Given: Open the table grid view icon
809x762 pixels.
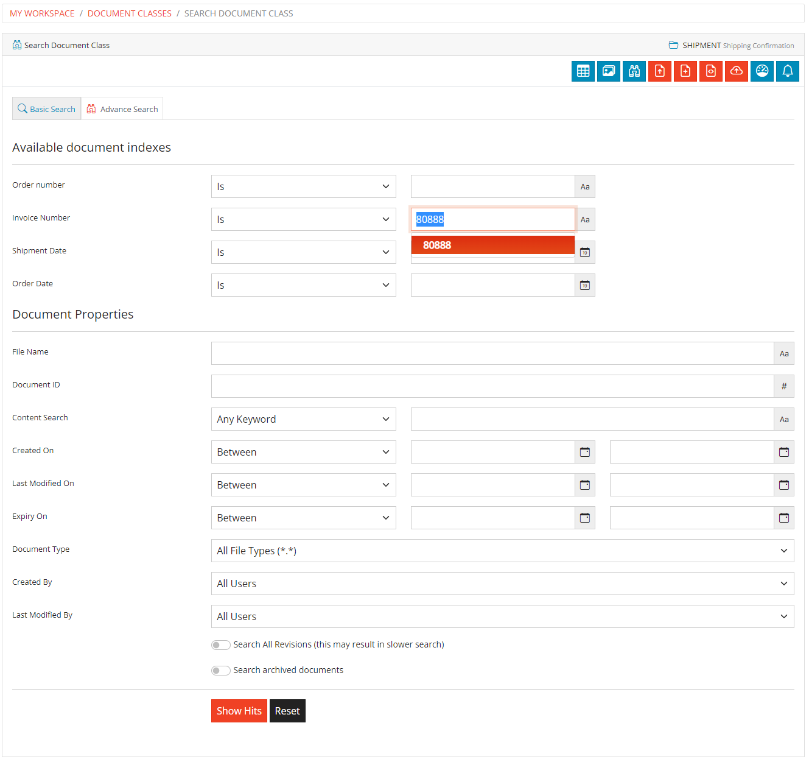Looking at the screenshot, I should point(583,71).
